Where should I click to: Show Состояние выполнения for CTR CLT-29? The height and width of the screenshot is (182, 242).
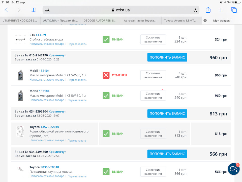[153, 39]
